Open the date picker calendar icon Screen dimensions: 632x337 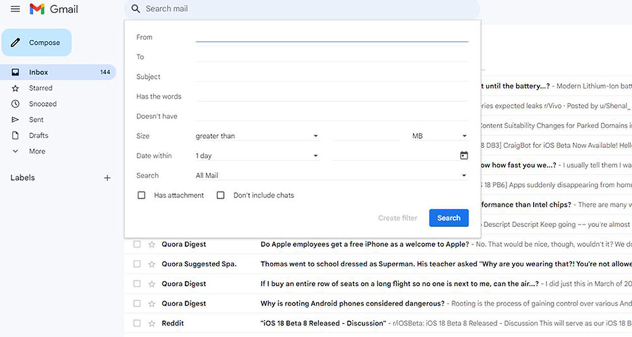464,156
